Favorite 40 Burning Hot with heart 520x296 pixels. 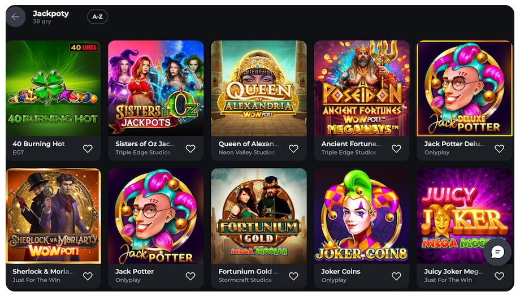(88, 149)
